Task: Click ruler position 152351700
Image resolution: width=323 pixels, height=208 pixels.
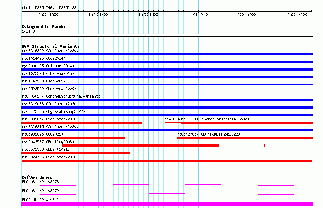Action: (x=98, y=14)
